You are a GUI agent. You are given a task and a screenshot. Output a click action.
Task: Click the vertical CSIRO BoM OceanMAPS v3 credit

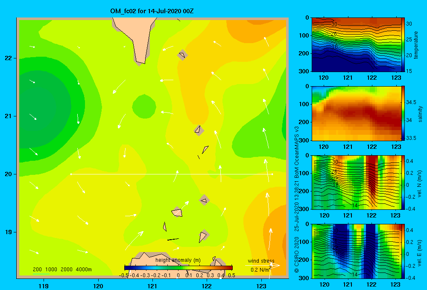(x=297, y=199)
